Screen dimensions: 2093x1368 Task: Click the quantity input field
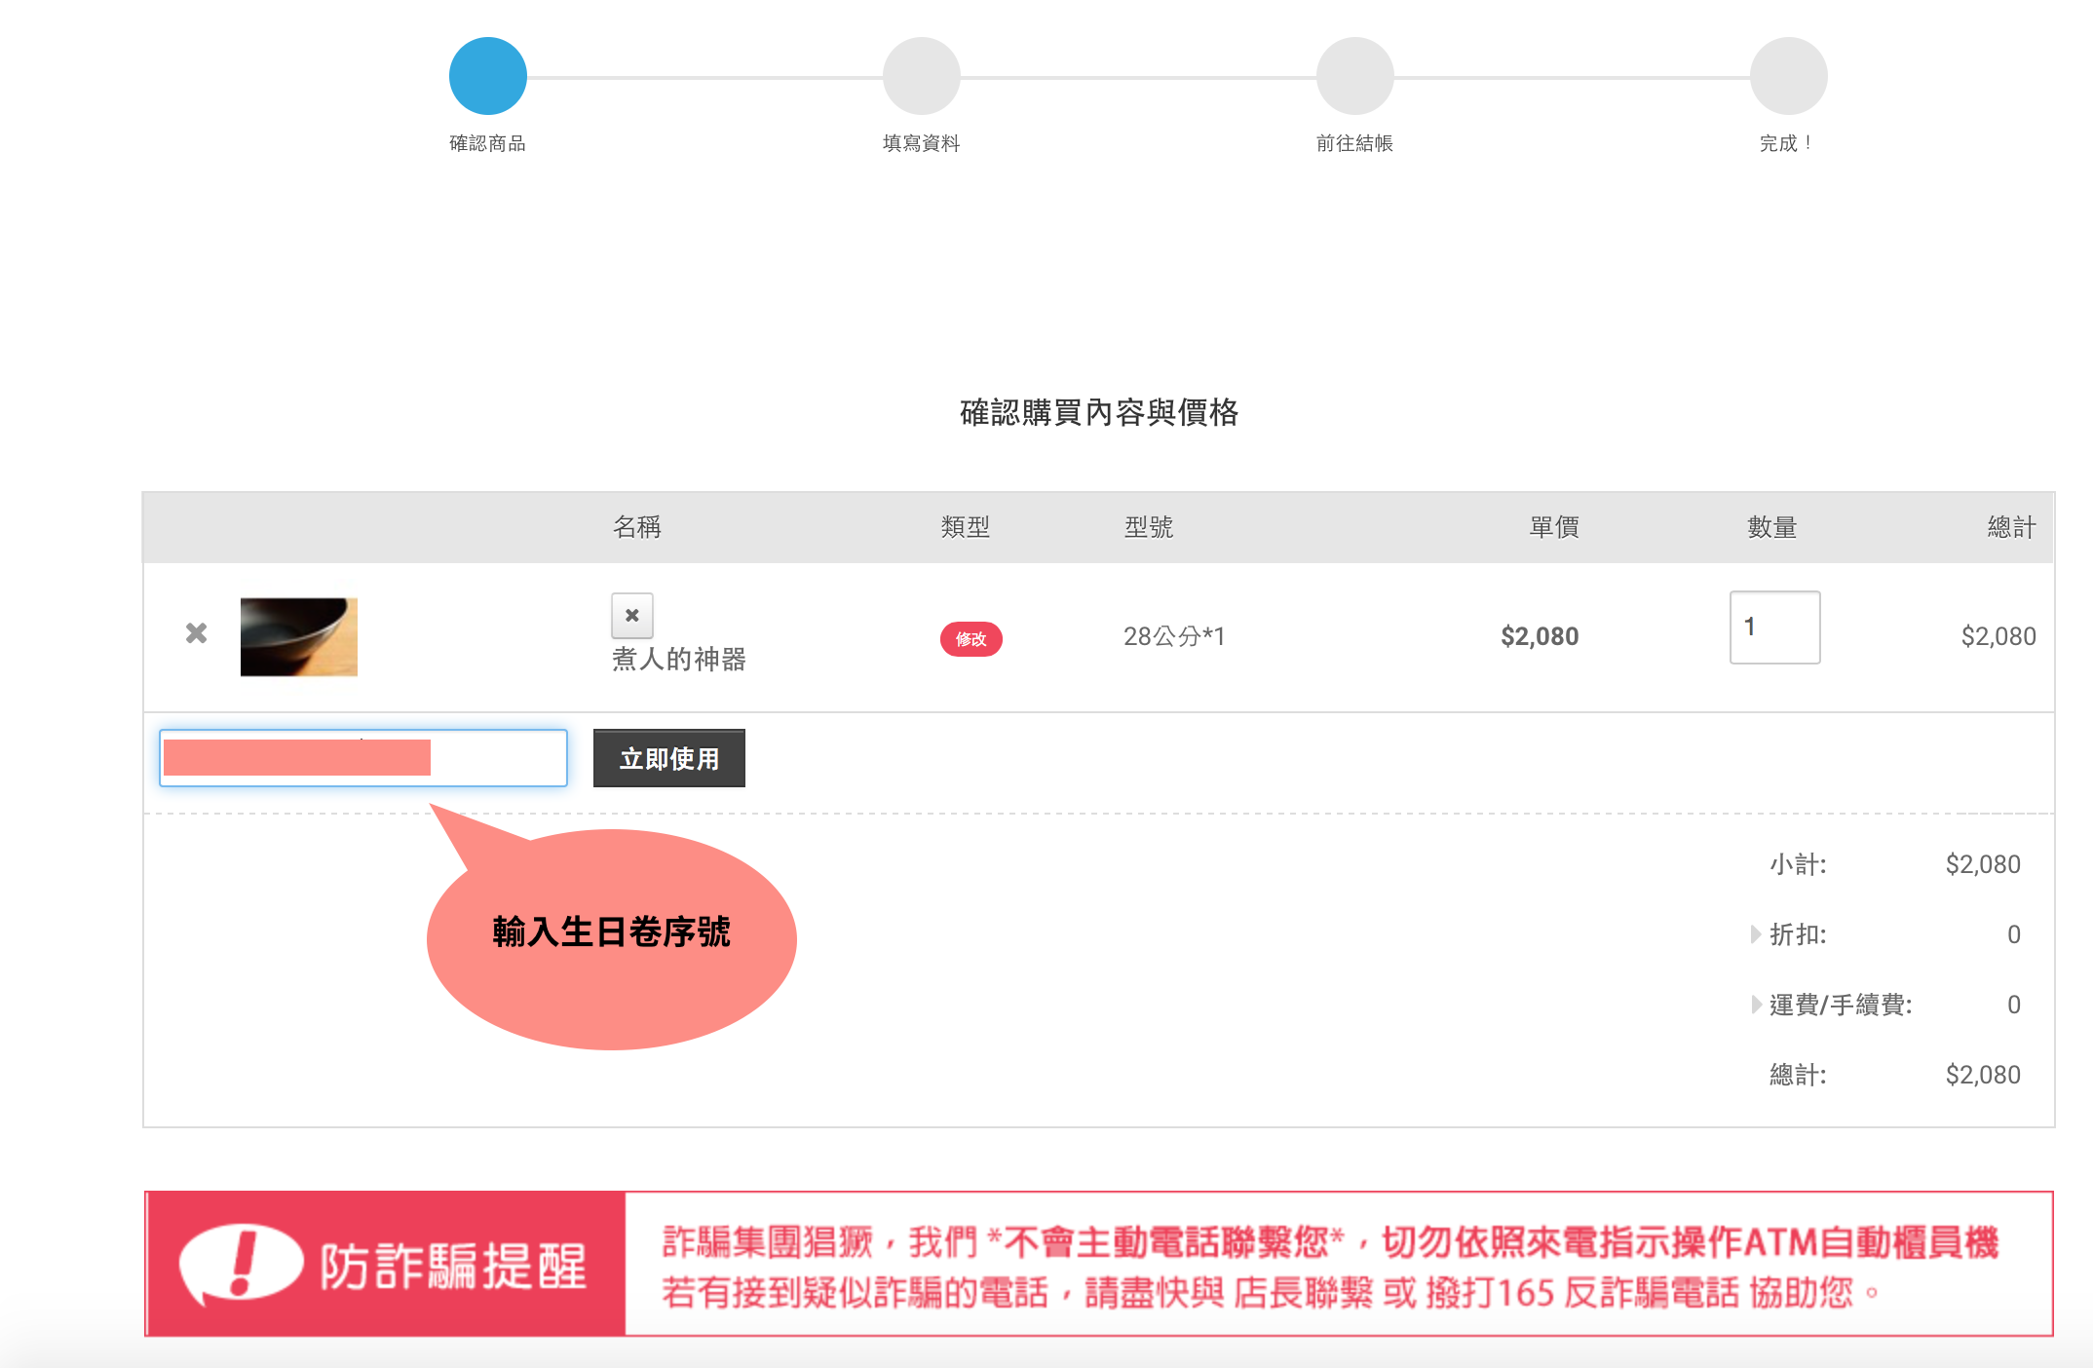point(1773,627)
